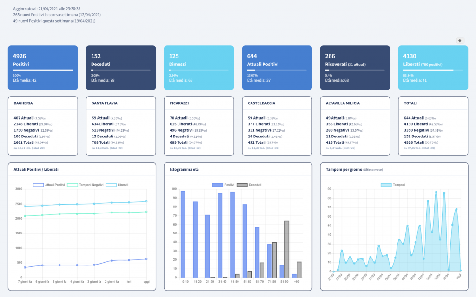This screenshot has height=297, width=476.
Task: Select the 152 Deceduti summary card
Action: tap(121, 67)
